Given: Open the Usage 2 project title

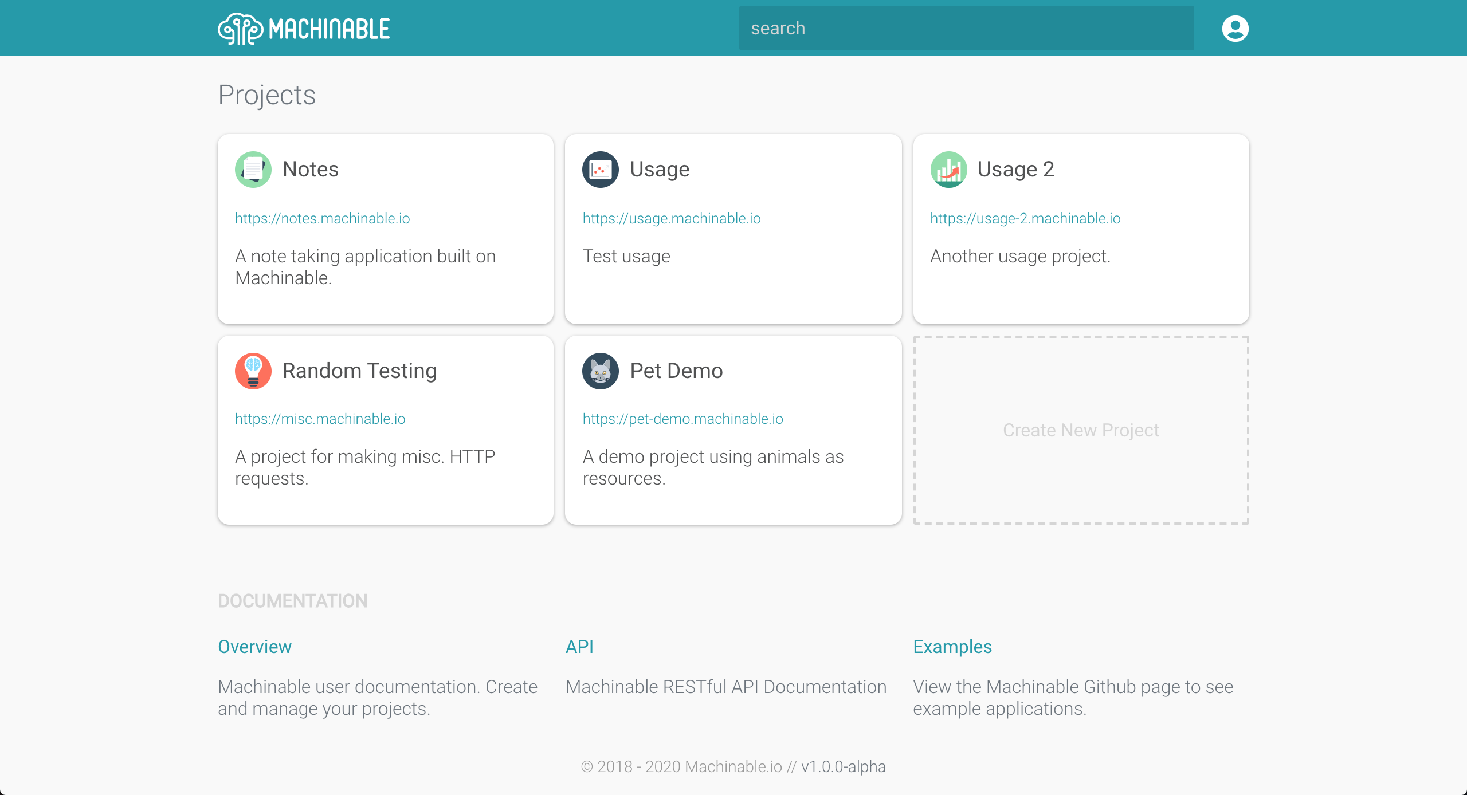Looking at the screenshot, I should click(x=1015, y=170).
